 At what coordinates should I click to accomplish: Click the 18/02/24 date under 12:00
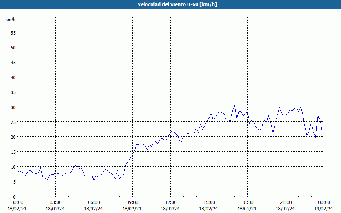170,209
